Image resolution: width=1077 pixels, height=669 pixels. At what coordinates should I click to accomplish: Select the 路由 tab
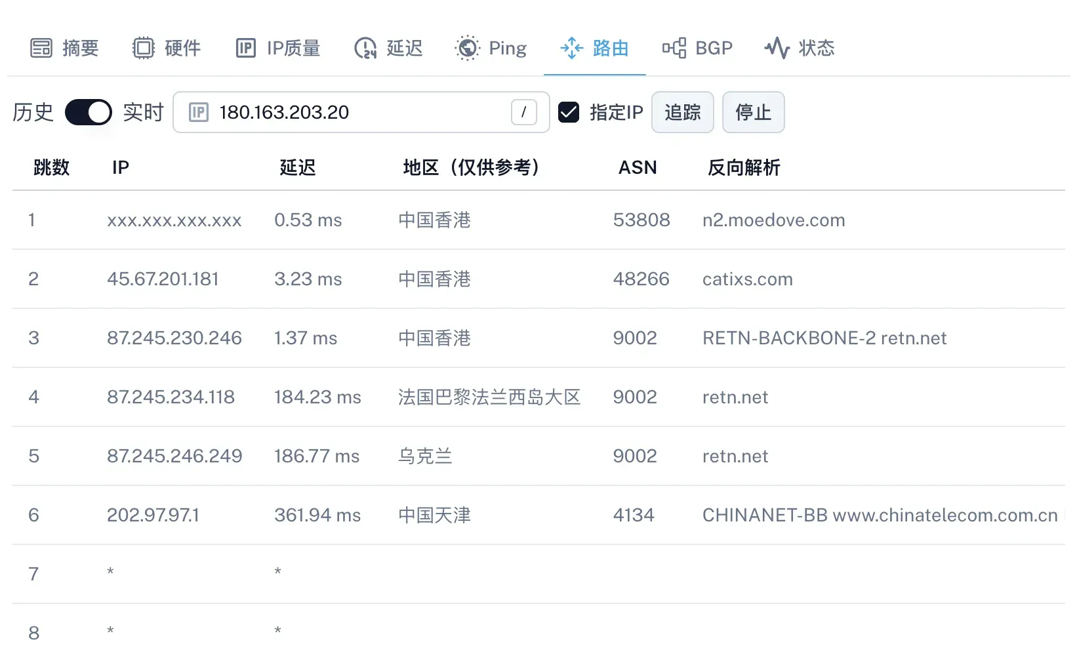click(x=594, y=48)
